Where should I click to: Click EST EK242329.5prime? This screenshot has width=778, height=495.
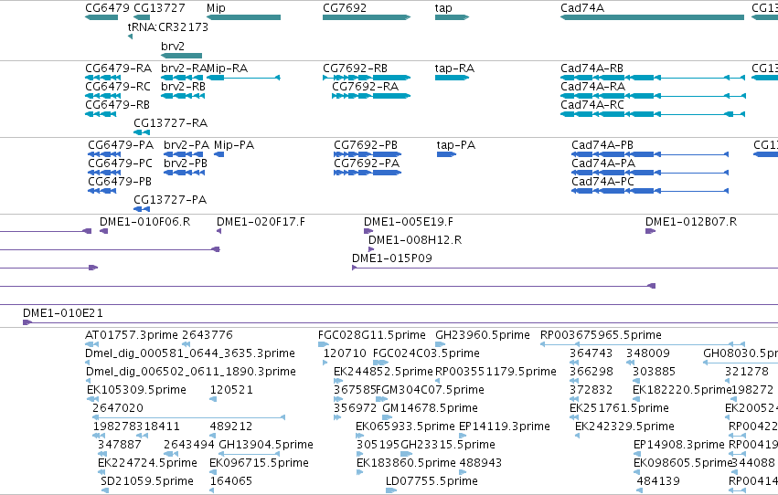[578, 436]
